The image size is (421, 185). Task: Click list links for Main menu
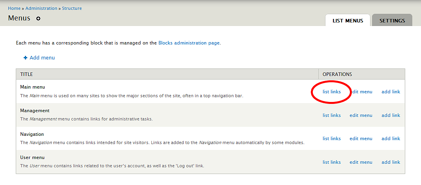[332, 92]
